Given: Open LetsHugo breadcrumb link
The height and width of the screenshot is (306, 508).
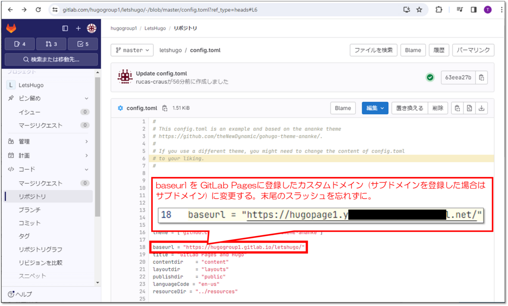Looking at the screenshot, I should pos(154,28).
